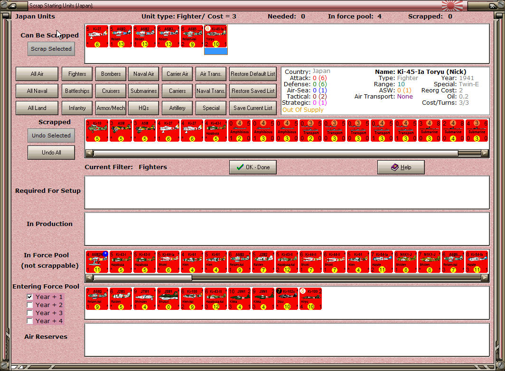
Task: Select the Ki-84-Ib Hayate unit in Force Pool
Action: [x=477, y=262]
